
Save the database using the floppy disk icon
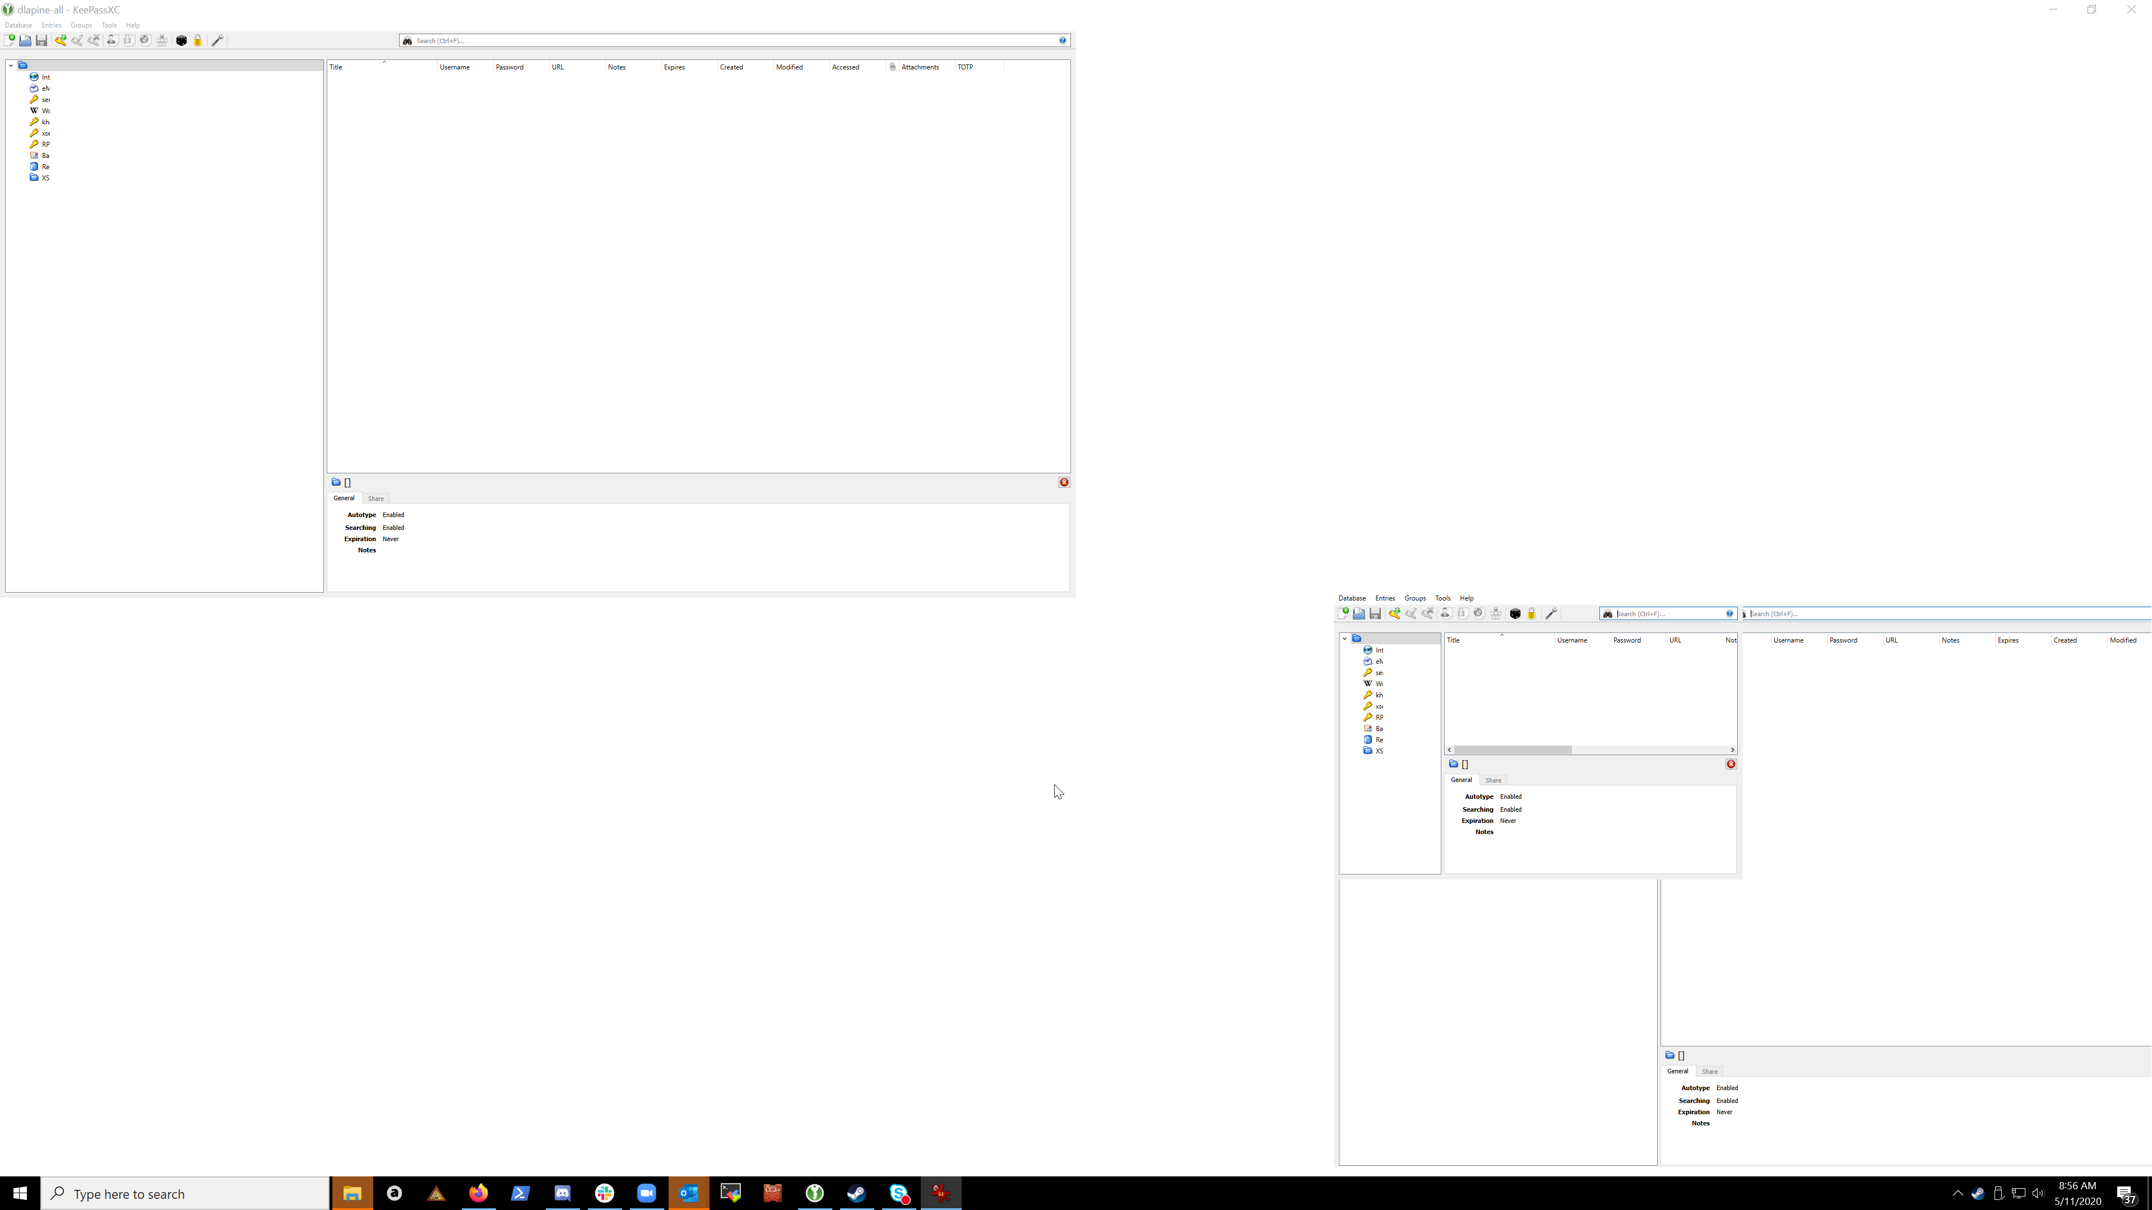click(x=42, y=40)
